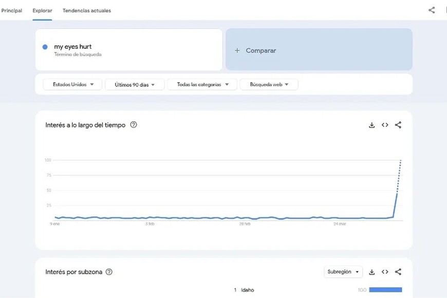Click the share icon in top navigation bar
Viewport: 447px width, 298px height.
[x=432, y=10]
